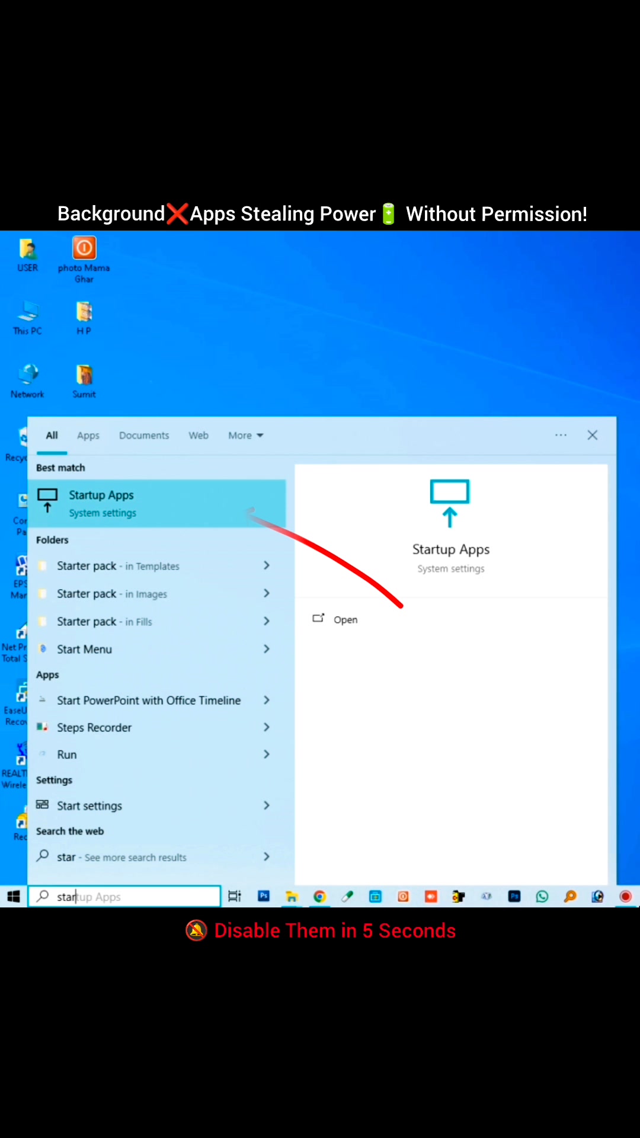Open the grey XP taskbar icon
This screenshot has height=1138, width=640.
(487, 897)
